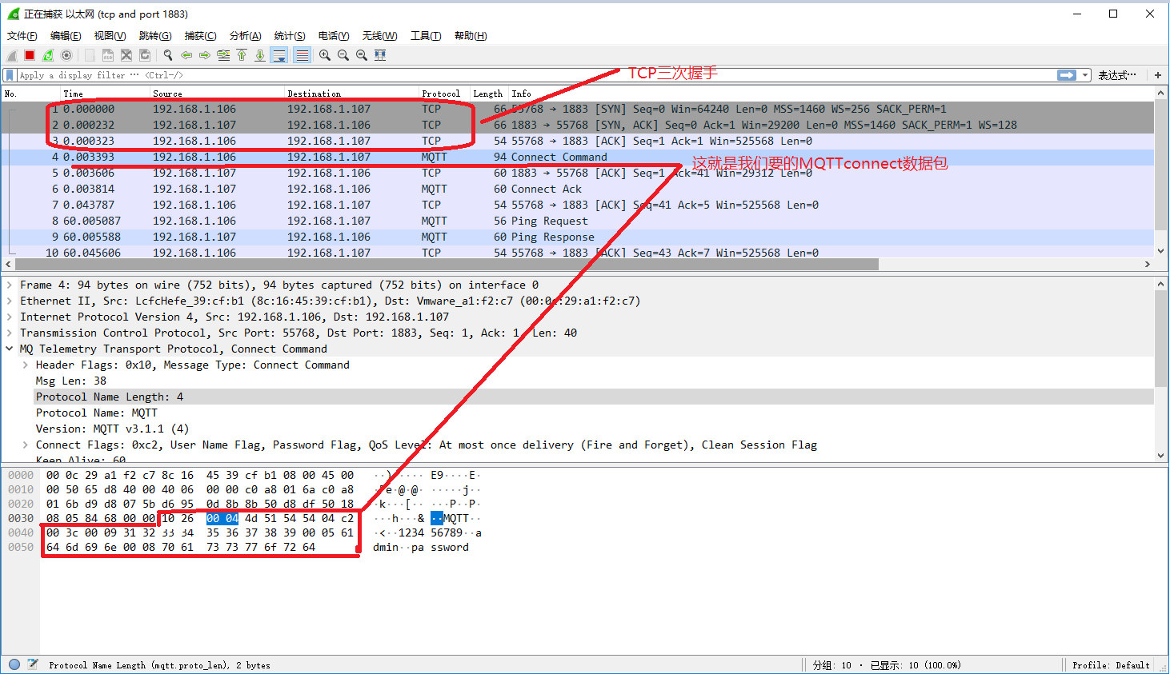Go forward to next packet arrow
Image resolution: width=1170 pixels, height=674 pixels.
[x=205, y=55]
